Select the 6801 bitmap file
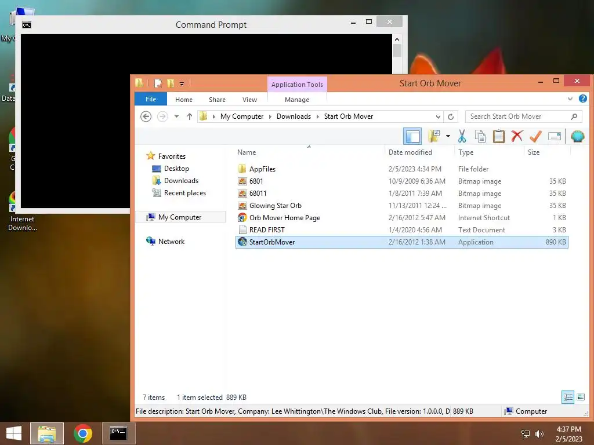 [x=401, y=181]
